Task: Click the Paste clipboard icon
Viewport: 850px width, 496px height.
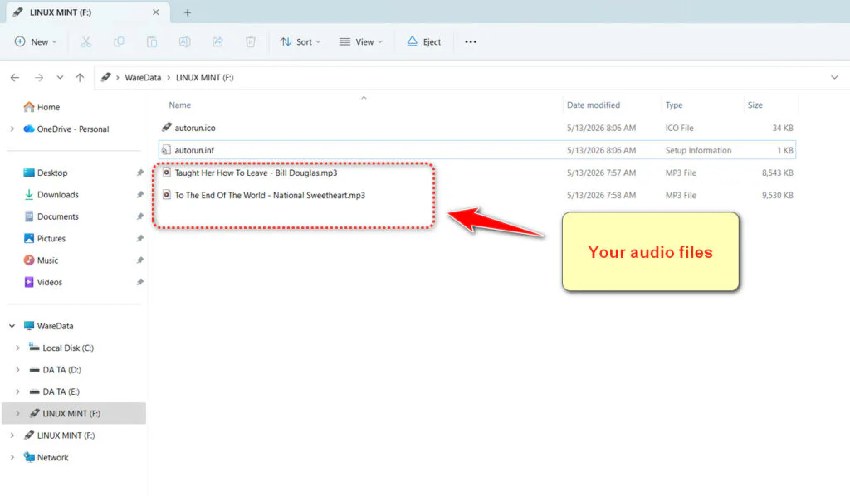Action: (x=152, y=41)
